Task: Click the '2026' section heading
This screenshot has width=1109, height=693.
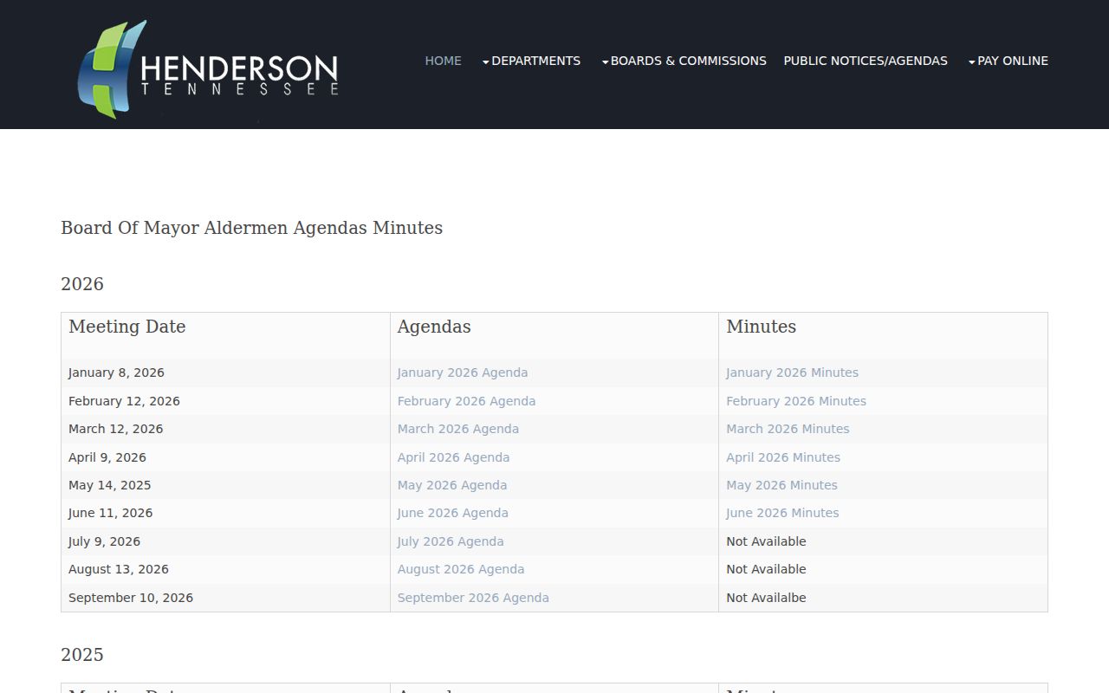Action: tap(82, 284)
